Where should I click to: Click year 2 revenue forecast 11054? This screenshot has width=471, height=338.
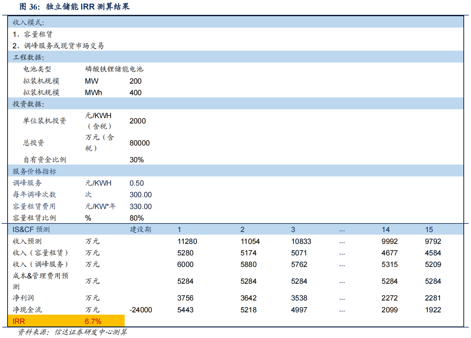click(x=250, y=241)
